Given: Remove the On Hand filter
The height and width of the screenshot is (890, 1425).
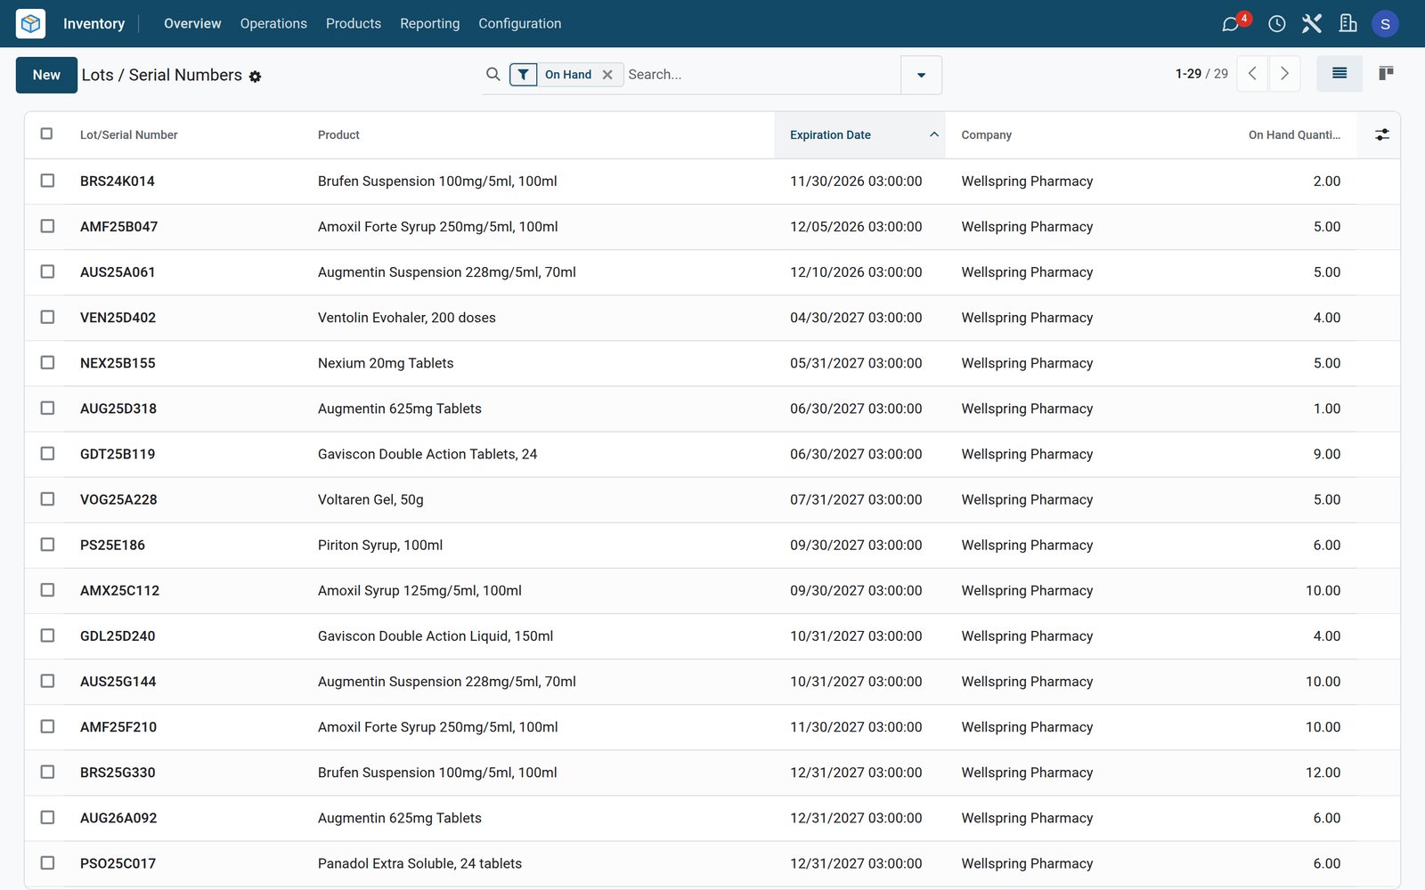Looking at the screenshot, I should coord(607,75).
